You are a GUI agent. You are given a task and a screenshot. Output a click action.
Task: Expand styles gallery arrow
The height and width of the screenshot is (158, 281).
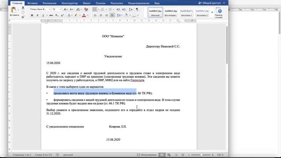click(x=212, y=12)
